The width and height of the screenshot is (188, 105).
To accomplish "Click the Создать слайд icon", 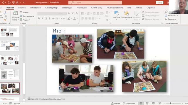I will pyautogui.click(x=16, y=13).
